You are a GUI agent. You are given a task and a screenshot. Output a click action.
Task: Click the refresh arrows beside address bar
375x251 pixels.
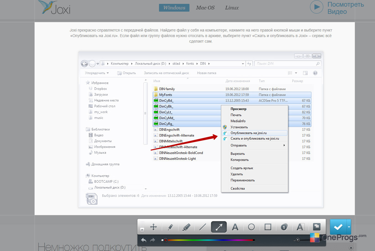(x=249, y=64)
